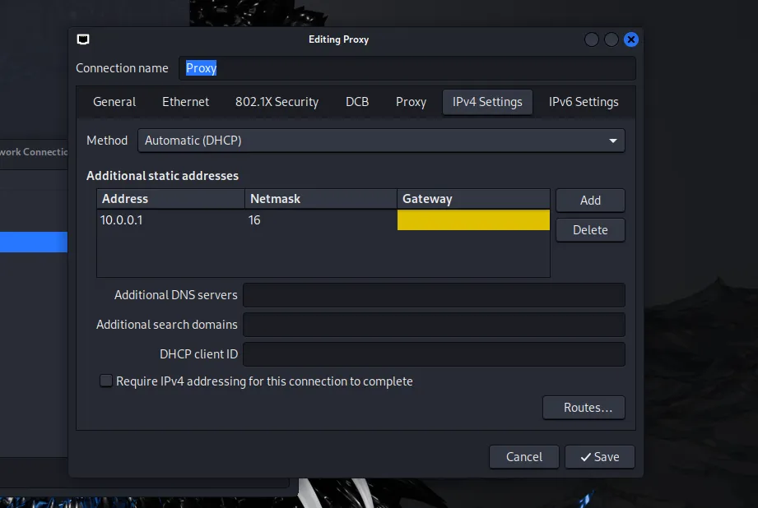Image resolution: width=758 pixels, height=508 pixels.
Task: Click the Add button for static addresses
Action: [x=590, y=201]
